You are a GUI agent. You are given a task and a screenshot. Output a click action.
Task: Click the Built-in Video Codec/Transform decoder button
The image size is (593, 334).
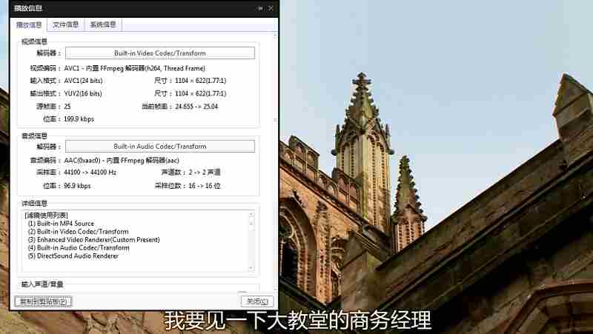pos(159,53)
